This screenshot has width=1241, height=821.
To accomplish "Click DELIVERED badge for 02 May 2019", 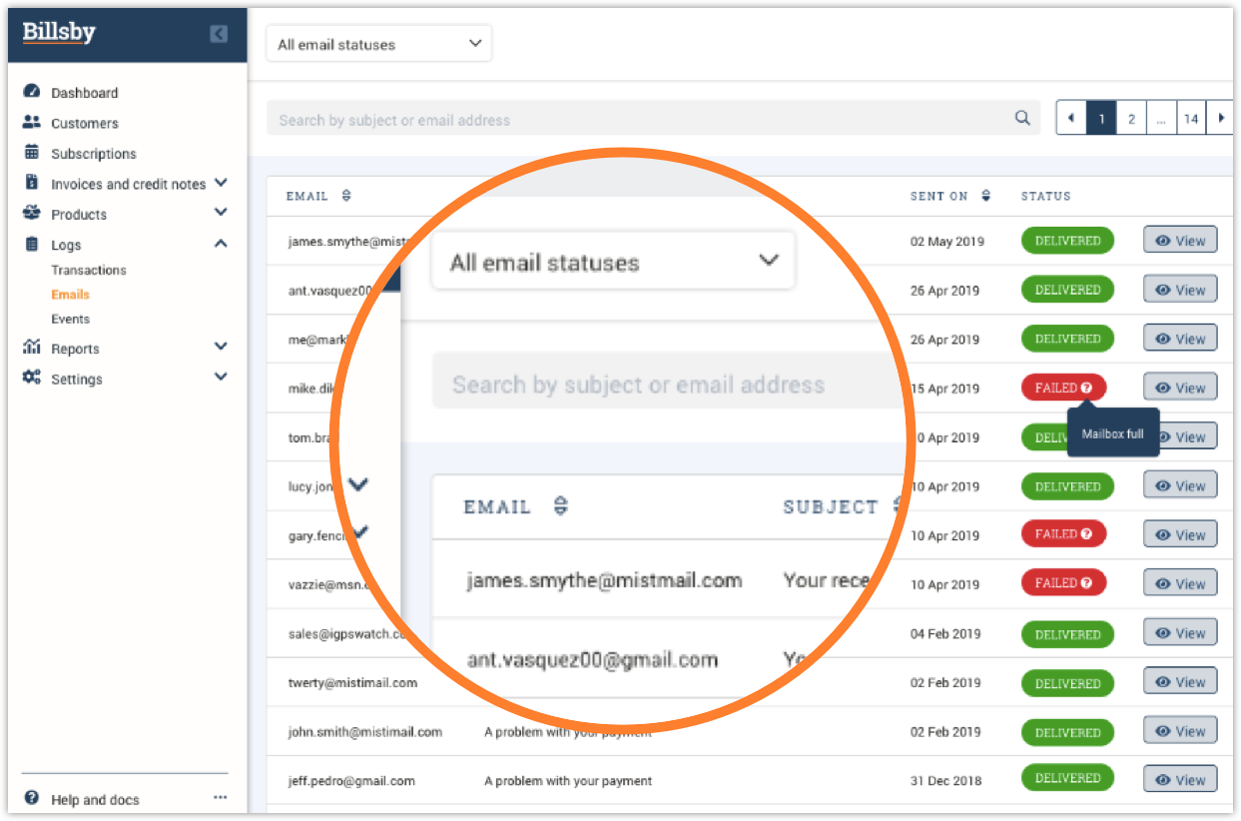I will [1067, 241].
